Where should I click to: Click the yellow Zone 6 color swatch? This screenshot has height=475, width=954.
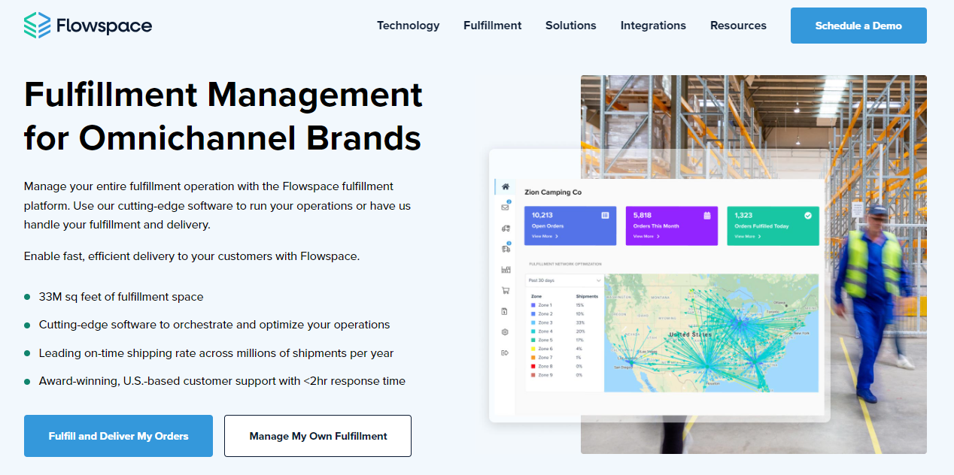pos(533,349)
